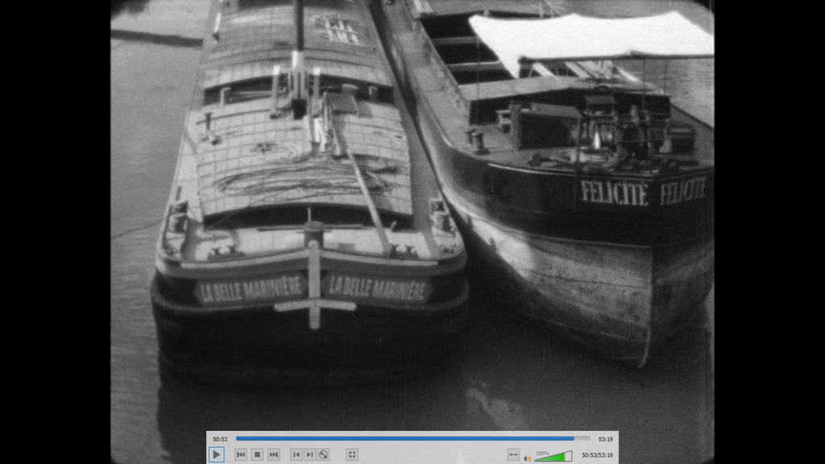Skip to the next media item
The image size is (825, 464).
(274, 454)
